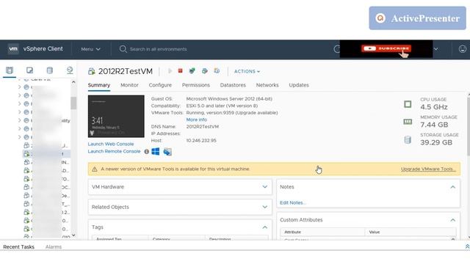Open the Updates tab
The image size is (470, 264).
[299, 85]
